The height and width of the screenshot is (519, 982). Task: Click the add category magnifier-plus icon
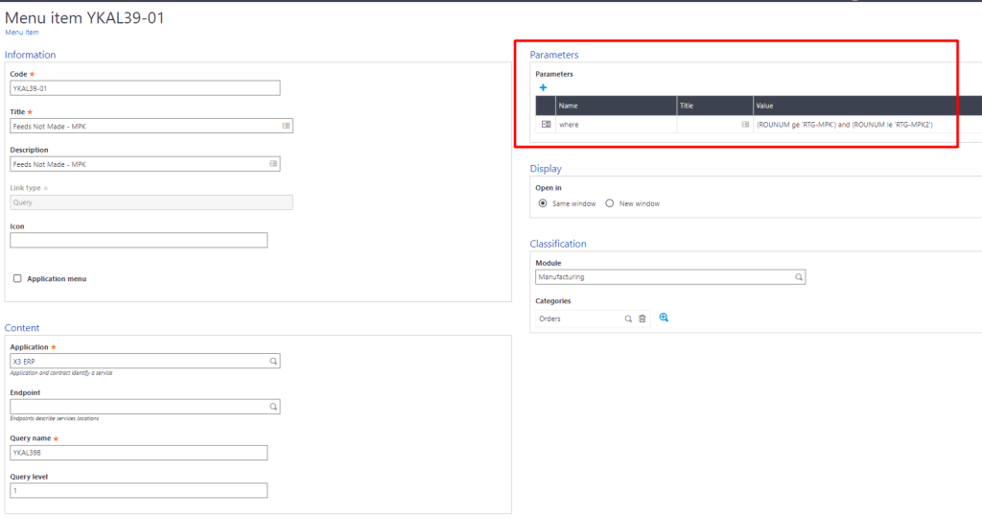(x=664, y=318)
